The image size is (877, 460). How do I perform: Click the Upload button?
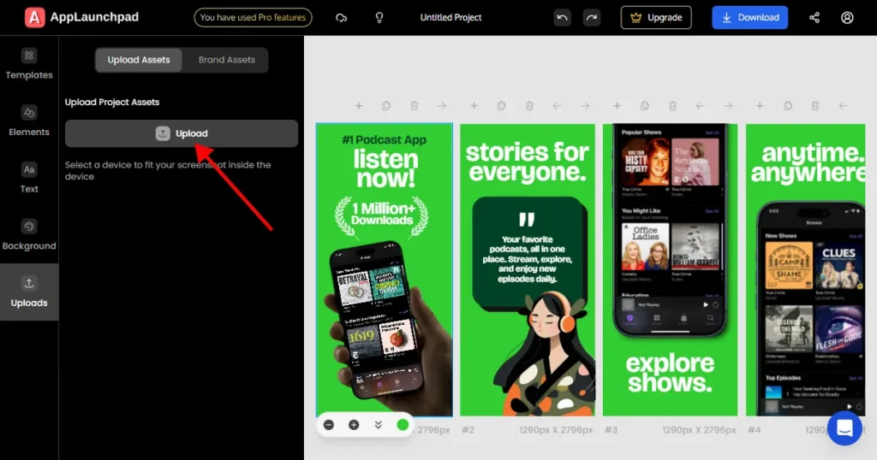pos(182,133)
